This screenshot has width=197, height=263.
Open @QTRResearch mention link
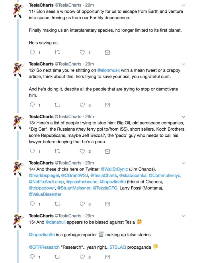(44, 247)
